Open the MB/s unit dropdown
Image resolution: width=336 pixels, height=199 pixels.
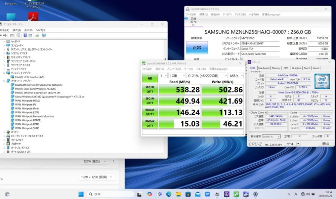click(x=236, y=76)
